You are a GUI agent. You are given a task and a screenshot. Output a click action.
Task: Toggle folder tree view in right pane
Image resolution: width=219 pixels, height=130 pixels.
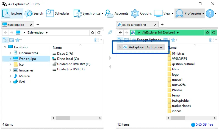pyautogui.click(x=120, y=40)
